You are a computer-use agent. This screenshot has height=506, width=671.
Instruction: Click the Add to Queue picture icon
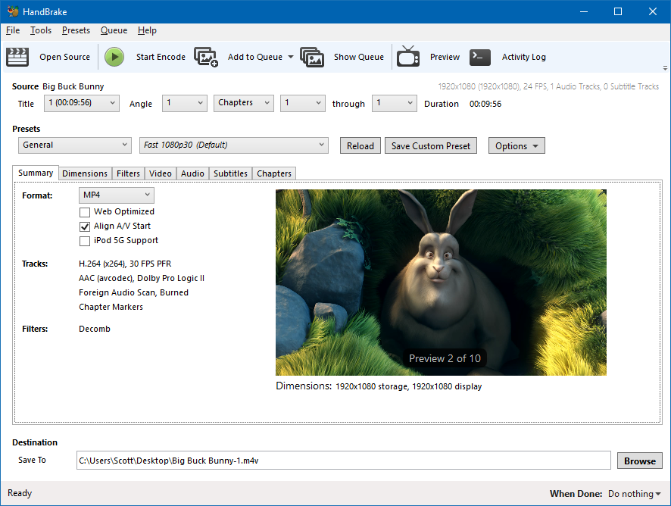click(x=206, y=57)
